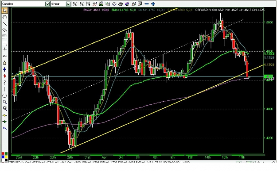Select the horizontal line tool

click(x=4, y=43)
